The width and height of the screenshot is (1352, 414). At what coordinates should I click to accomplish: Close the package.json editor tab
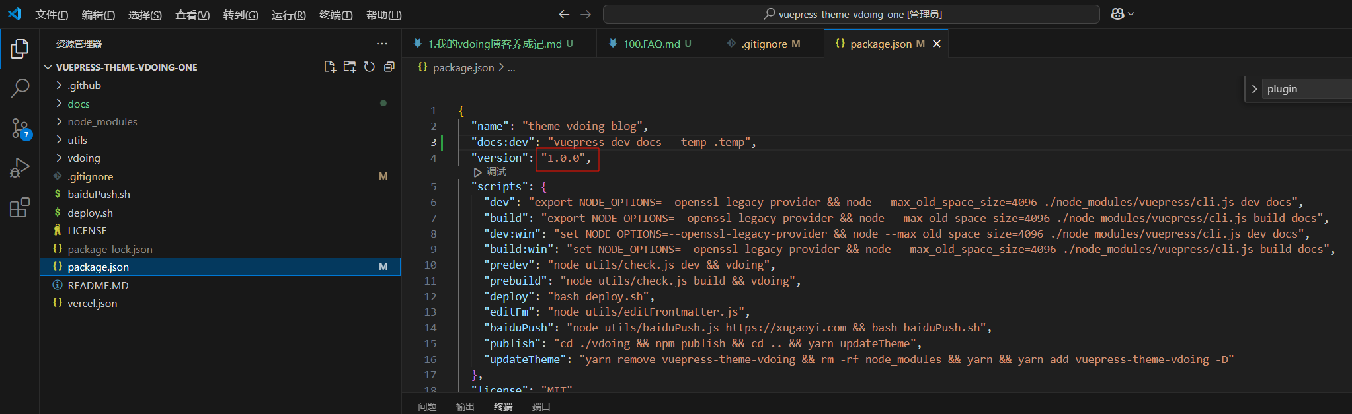(x=936, y=44)
